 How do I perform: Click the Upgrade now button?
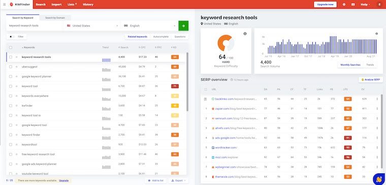pyautogui.click(x=325, y=5)
